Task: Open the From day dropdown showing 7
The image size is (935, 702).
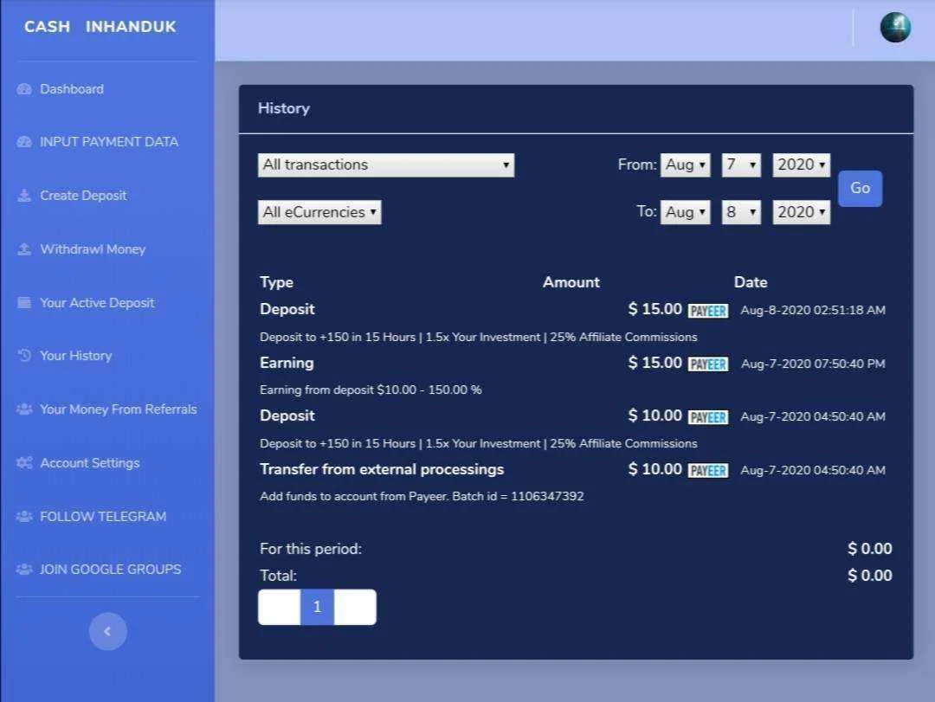Action: click(741, 165)
